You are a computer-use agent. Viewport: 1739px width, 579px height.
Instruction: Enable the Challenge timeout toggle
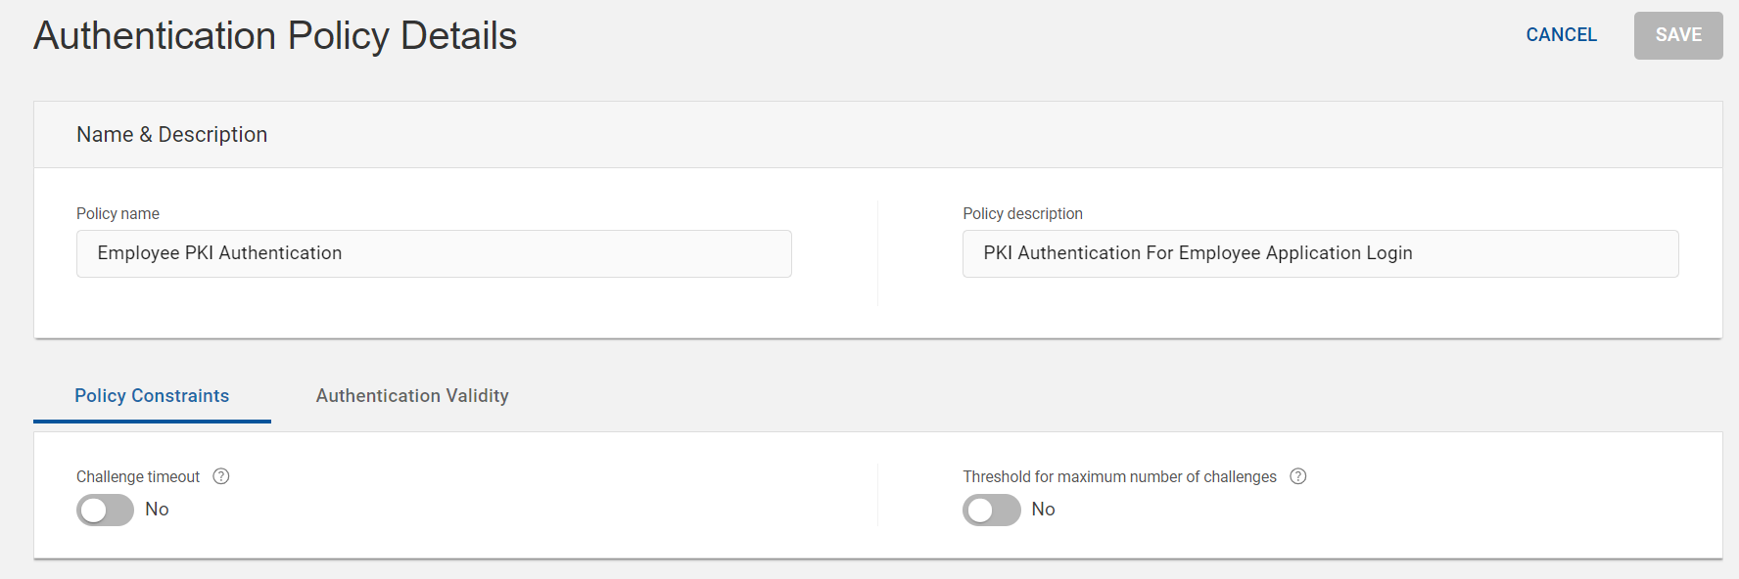click(105, 510)
